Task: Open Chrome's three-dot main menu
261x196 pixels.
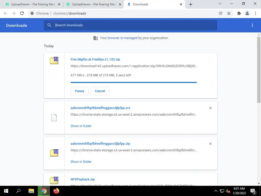Action: point(255,13)
